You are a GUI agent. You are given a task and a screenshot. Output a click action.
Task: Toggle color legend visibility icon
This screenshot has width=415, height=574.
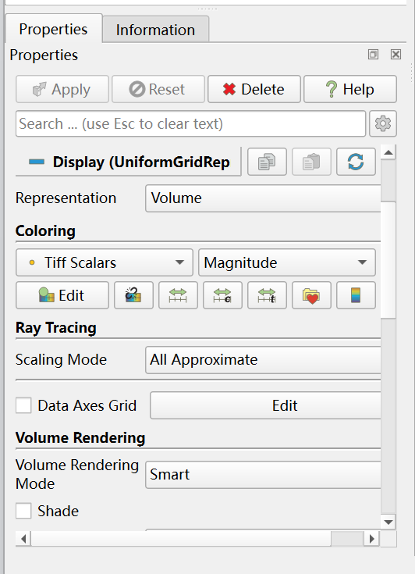[356, 295]
